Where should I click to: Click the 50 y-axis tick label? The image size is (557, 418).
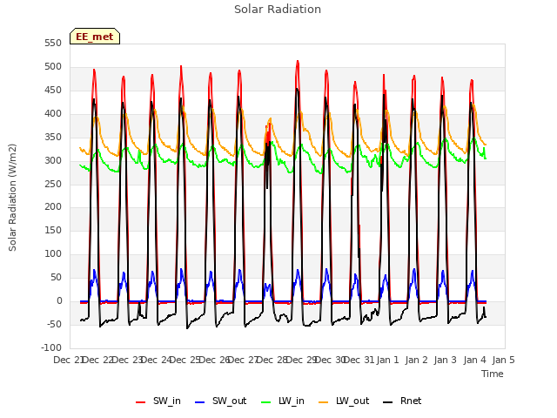[56, 277]
